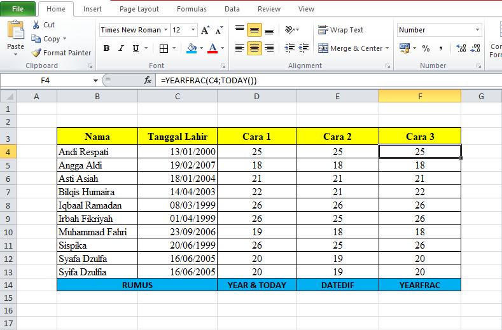This screenshot has height=330, width=502.
Task: Open Fill Color dropdown arrow
Action: 202,48
